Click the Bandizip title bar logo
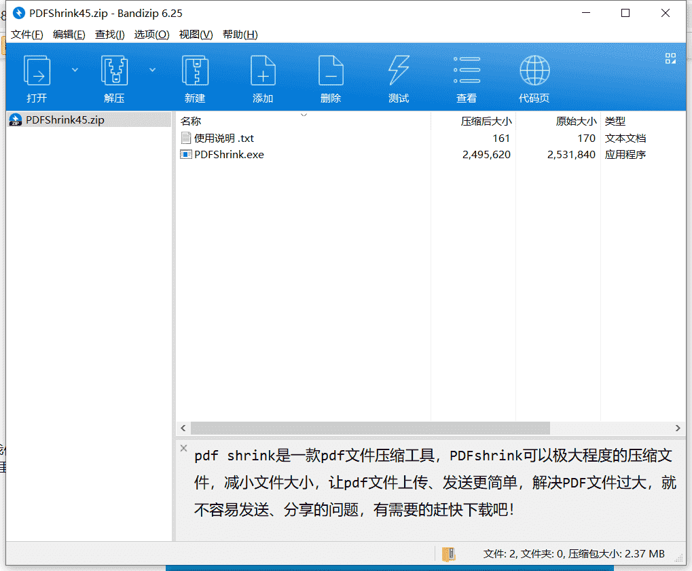This screenshot has width=692, height=571. point(19,13)
